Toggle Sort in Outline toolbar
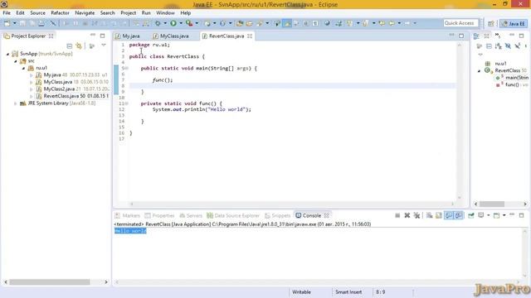The image size is (531, 298). pos(498,46)
